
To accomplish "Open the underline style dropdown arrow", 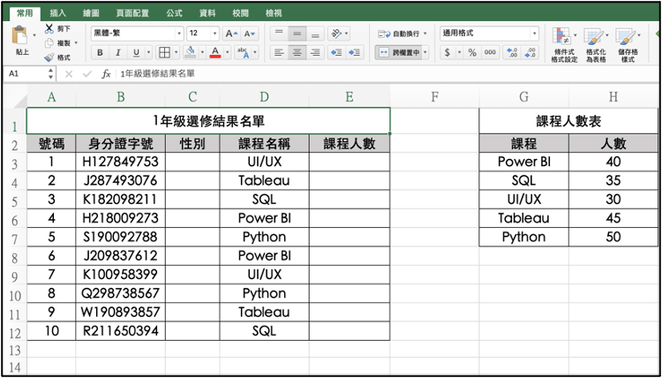I will [x=148, y=53].
